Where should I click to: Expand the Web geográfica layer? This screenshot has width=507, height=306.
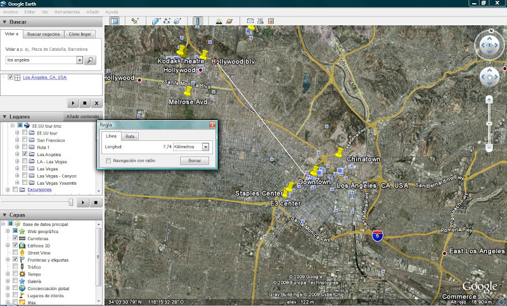tap(8, 231)
